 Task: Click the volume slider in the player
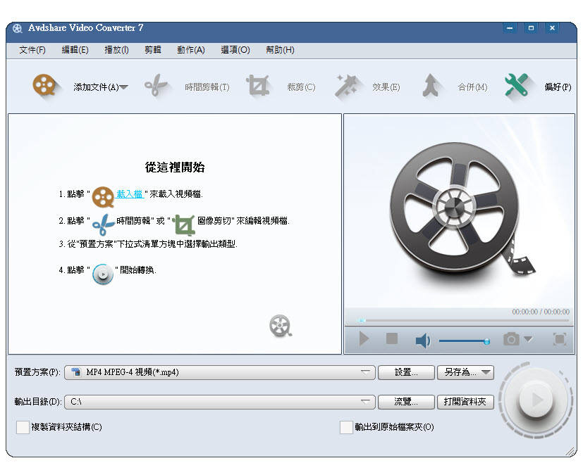(463, 341)
